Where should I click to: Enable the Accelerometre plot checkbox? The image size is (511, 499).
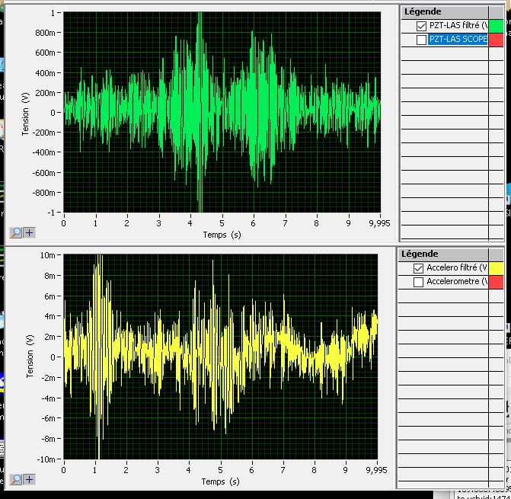coord(418,282)
